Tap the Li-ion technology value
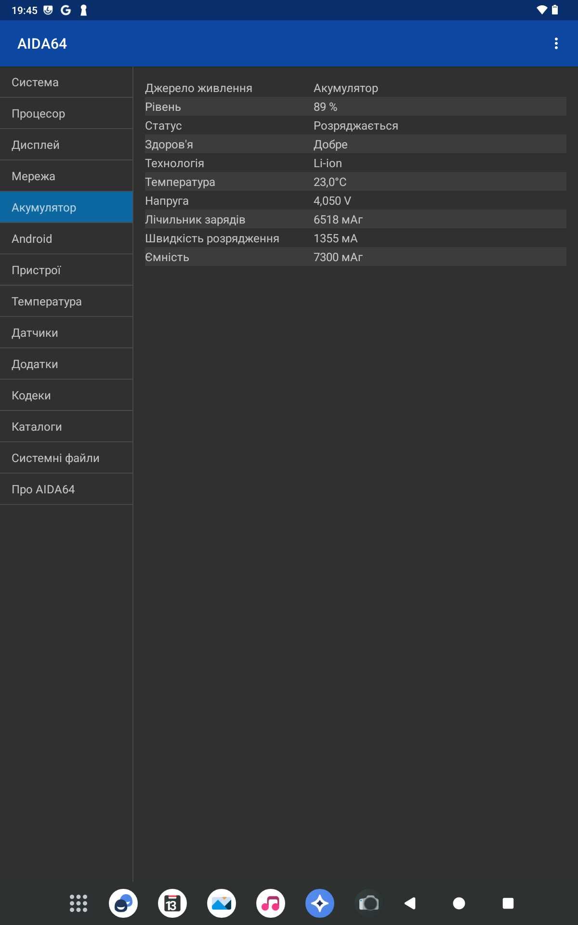Viewport: 578px width, 925px height. click(328, 163)
